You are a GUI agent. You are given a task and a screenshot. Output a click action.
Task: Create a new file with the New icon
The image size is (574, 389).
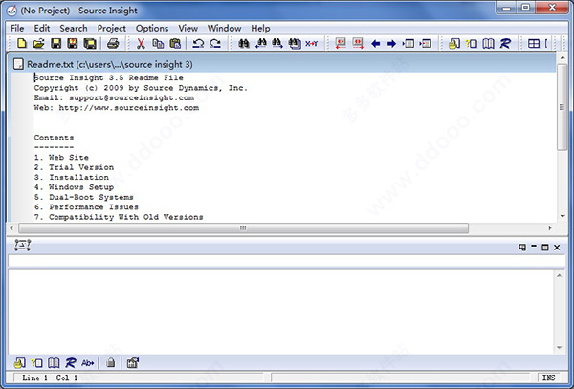[22, 44]
